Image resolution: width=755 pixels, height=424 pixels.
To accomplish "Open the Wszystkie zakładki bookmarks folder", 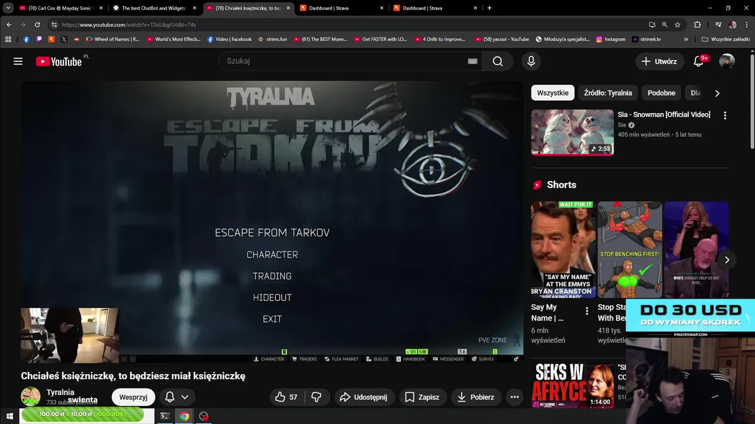I will pyautogui.click(x=726, y=39).
